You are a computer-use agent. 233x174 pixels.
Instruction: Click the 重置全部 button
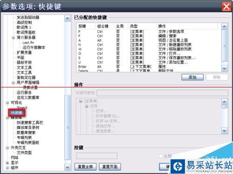click(x=85, y=167)
